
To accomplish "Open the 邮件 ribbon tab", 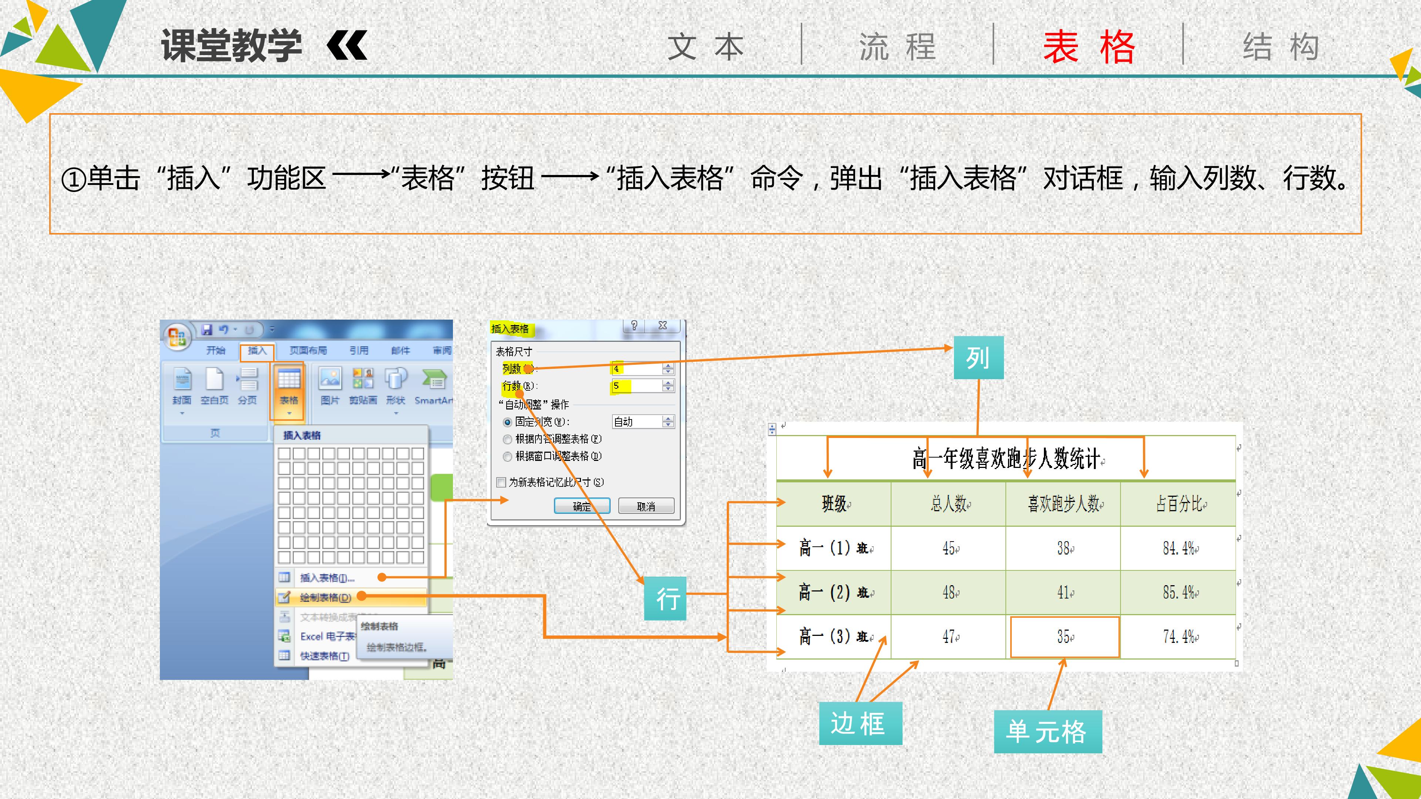I will (x=400, y=350).
